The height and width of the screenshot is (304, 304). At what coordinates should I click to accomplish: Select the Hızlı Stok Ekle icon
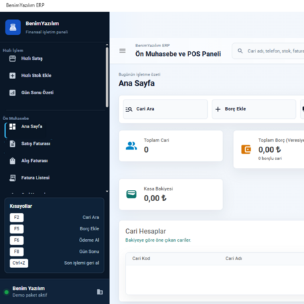coord(13,76)
